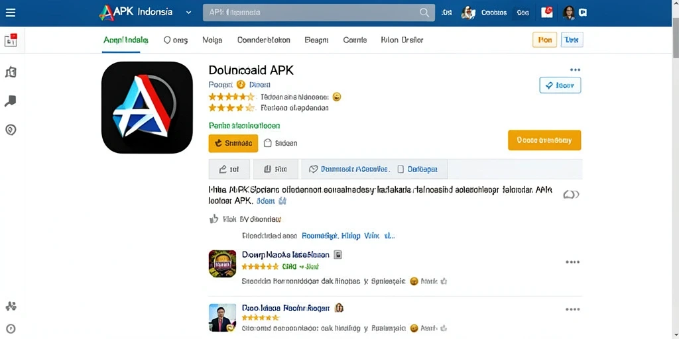The width and height of the screenshot is (679, 339).
Task: Open the Dsoo Idaoa related app title
Action: click(x=286, y=308)
